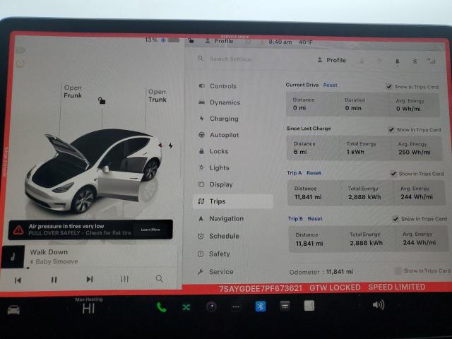The image size is (452, 339).
Task: Tap the lock icon in top status bar
Action: (191, 41)
